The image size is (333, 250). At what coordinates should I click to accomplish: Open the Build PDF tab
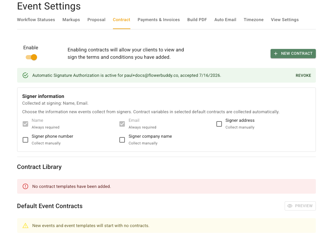[x=197, y=20]
